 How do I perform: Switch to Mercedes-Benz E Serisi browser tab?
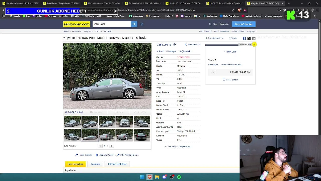pyautogui.click(x=102, y=3)
